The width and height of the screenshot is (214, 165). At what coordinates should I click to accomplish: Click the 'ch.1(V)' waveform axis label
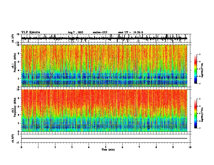(x=13, y=38)
